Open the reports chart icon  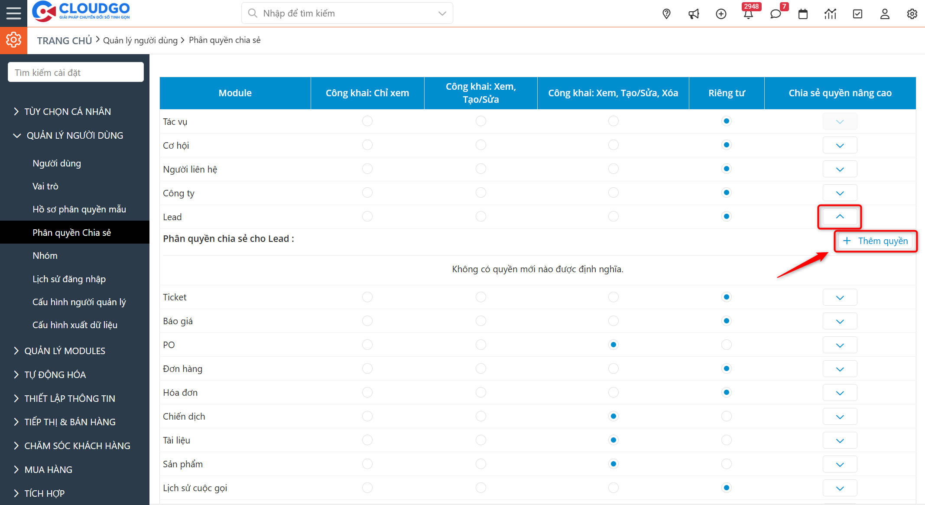(x=830, y=13)
